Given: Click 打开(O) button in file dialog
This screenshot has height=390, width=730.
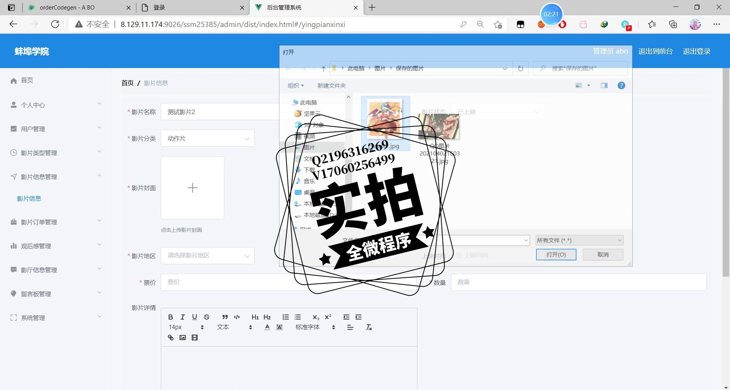Looking at the screenshot, I should tap(556, 254).
